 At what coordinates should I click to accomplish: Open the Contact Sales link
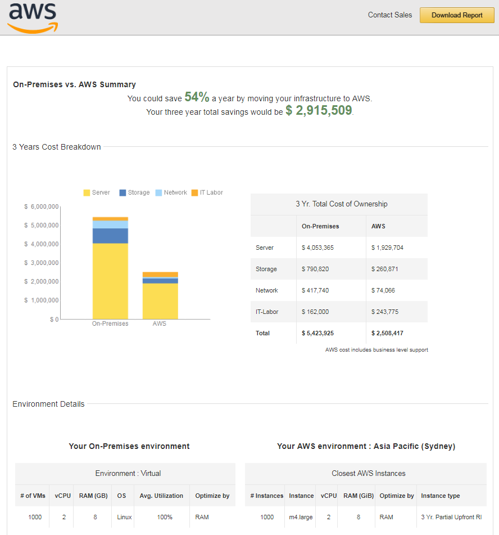pos(389,15)
